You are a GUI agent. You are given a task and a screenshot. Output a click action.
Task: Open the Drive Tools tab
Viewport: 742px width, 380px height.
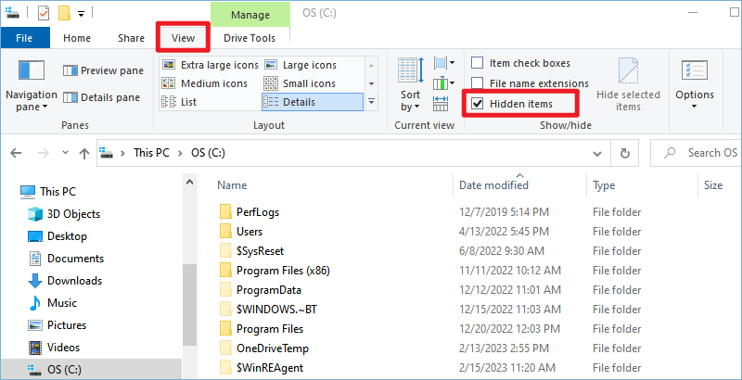click(x=249, y=38)
